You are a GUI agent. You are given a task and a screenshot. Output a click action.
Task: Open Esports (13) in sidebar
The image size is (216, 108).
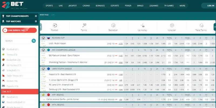click(12, 86)
